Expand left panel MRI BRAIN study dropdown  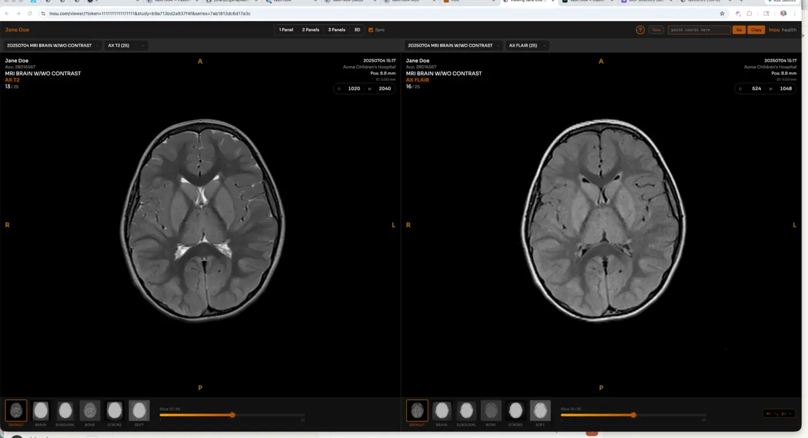[53, 46]
